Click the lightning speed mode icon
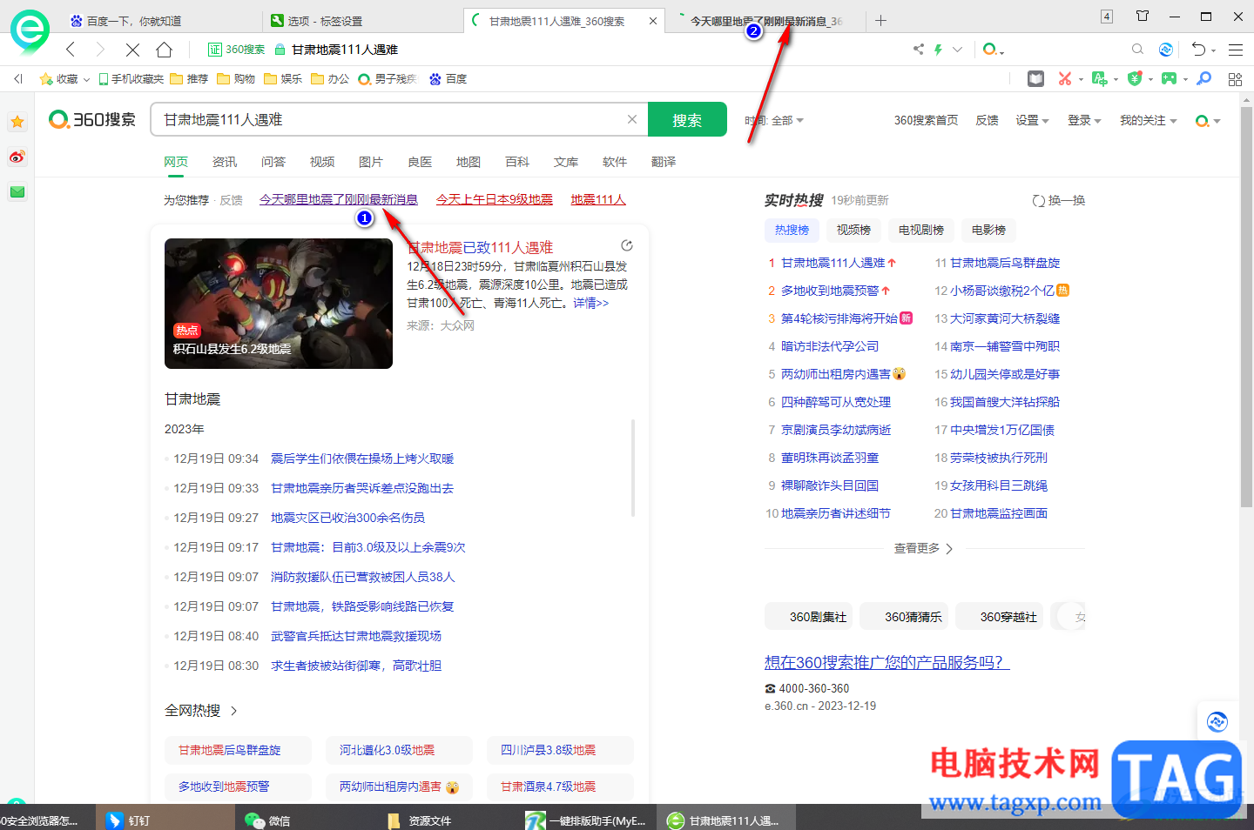 (937, 50)
